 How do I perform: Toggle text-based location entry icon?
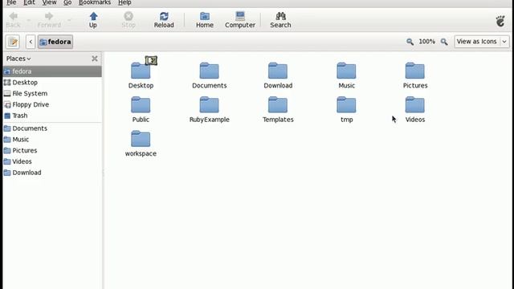[x=13, y=42]
